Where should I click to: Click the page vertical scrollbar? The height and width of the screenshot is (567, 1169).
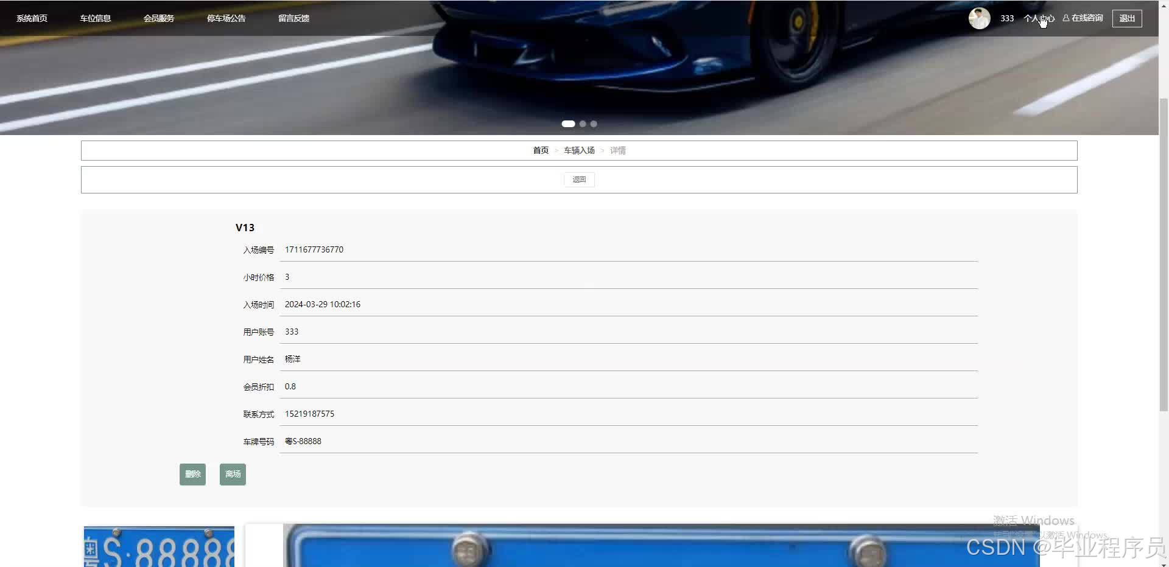coord(1164,256)
